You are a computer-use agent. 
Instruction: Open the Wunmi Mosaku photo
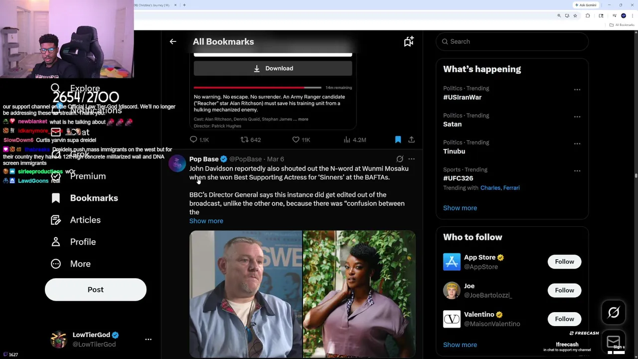[359, 294]
